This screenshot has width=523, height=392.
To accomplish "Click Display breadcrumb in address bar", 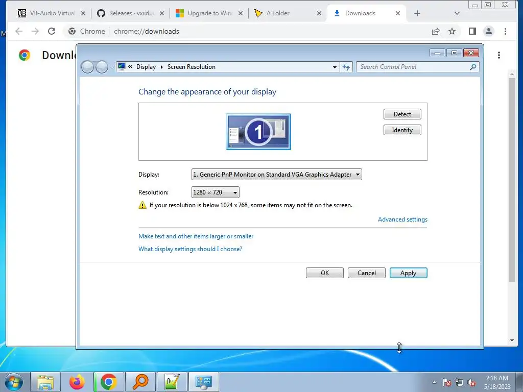I will click(x=146, y=67).
